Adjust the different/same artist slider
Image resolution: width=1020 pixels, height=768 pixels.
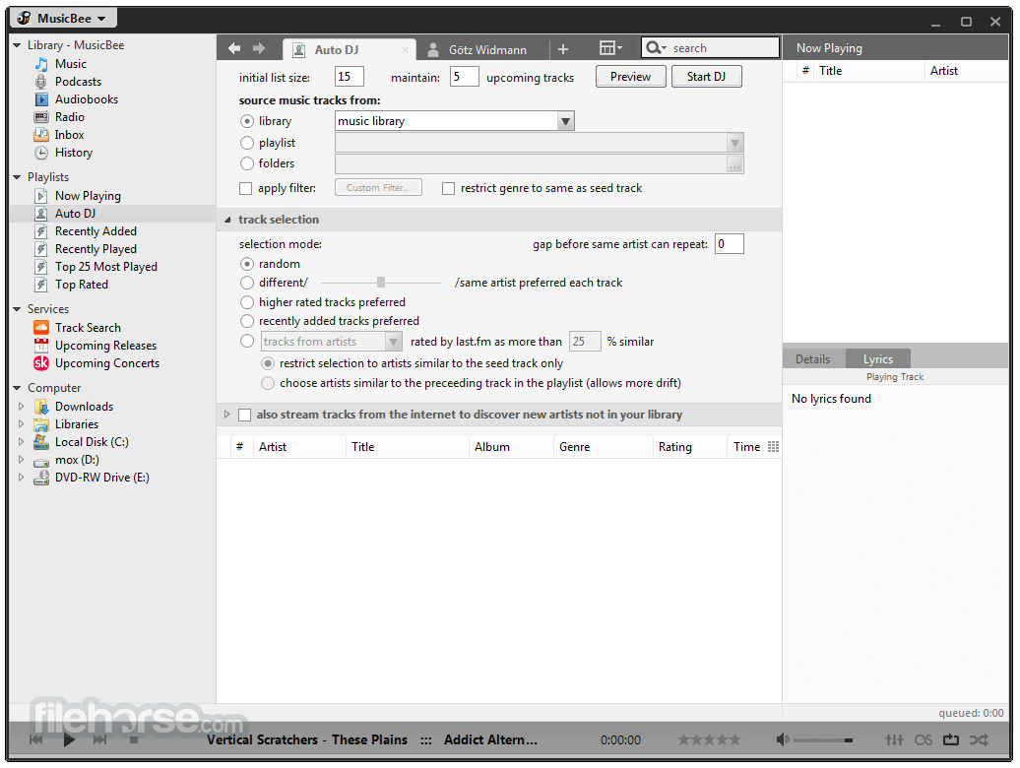point(381,283)
